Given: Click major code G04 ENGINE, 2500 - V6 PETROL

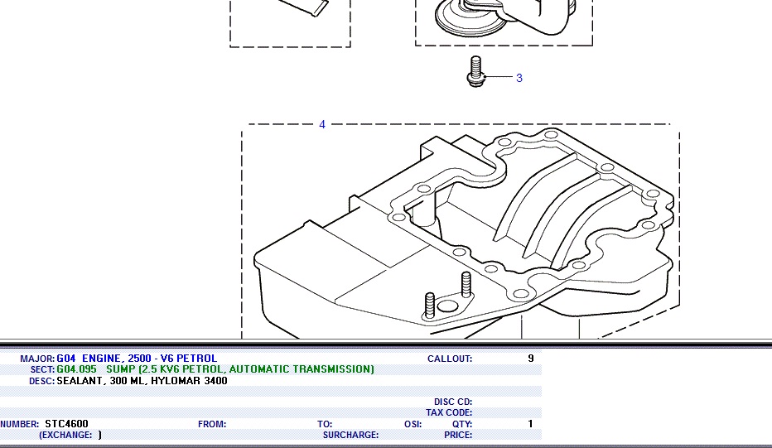Looking at the screenshot, I should click(137, 359).
